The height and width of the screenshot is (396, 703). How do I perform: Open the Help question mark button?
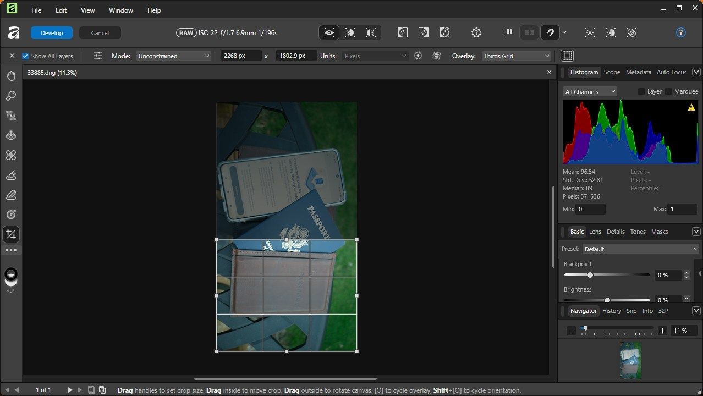coord(681,33)
